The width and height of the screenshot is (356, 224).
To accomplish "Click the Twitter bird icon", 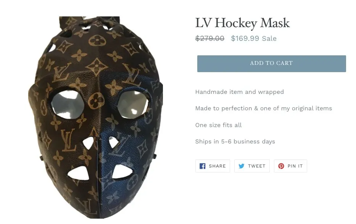I will [242, 166].
